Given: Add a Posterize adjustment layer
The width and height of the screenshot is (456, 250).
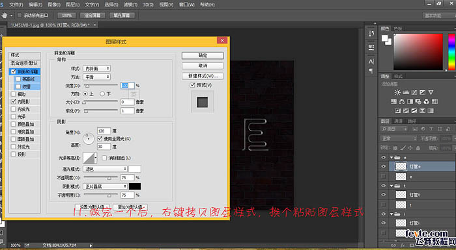Looking at the screenshot, I should tap(406, 111).
